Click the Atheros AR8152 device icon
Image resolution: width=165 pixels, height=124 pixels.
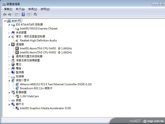17,84
